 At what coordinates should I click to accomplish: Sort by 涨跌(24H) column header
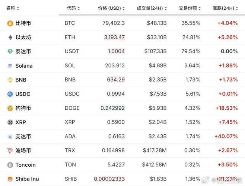[x=225, y=8]
